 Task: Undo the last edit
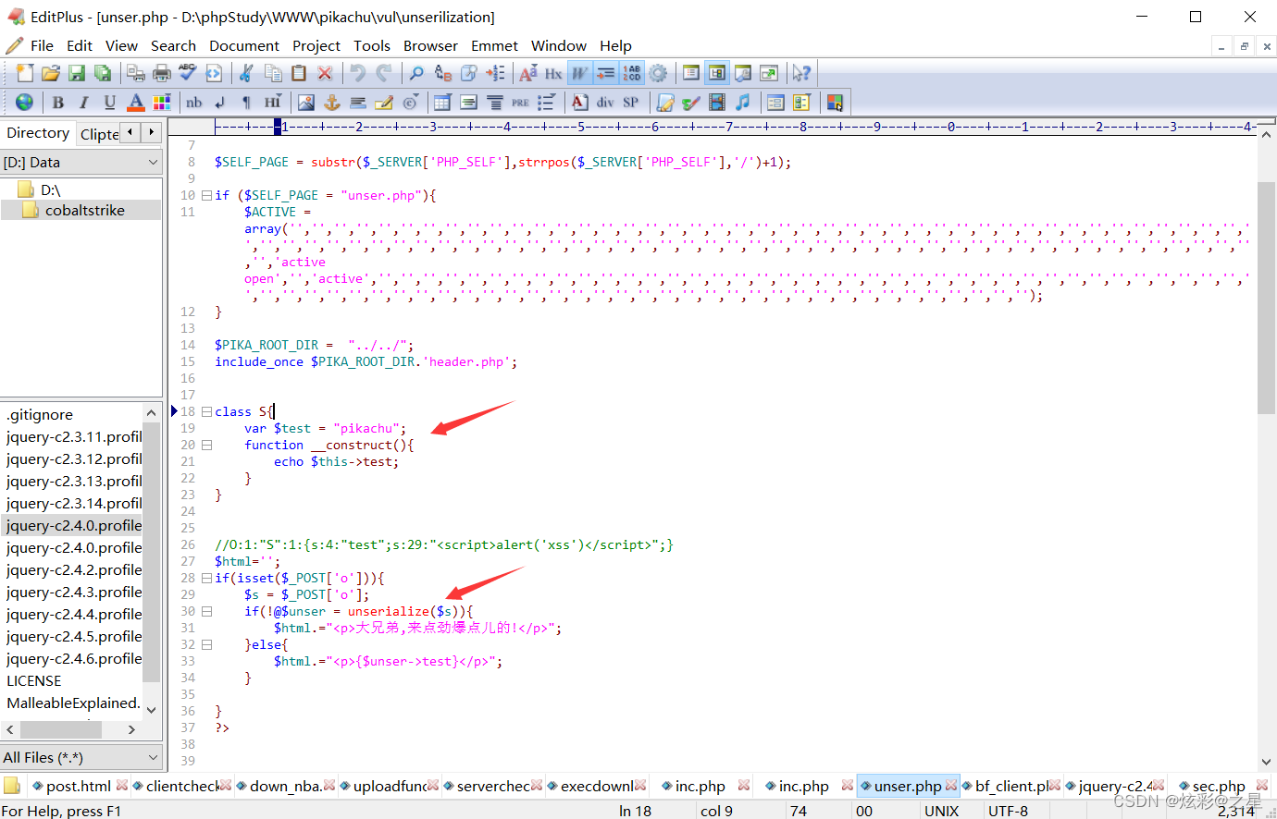tap(358, 73)
